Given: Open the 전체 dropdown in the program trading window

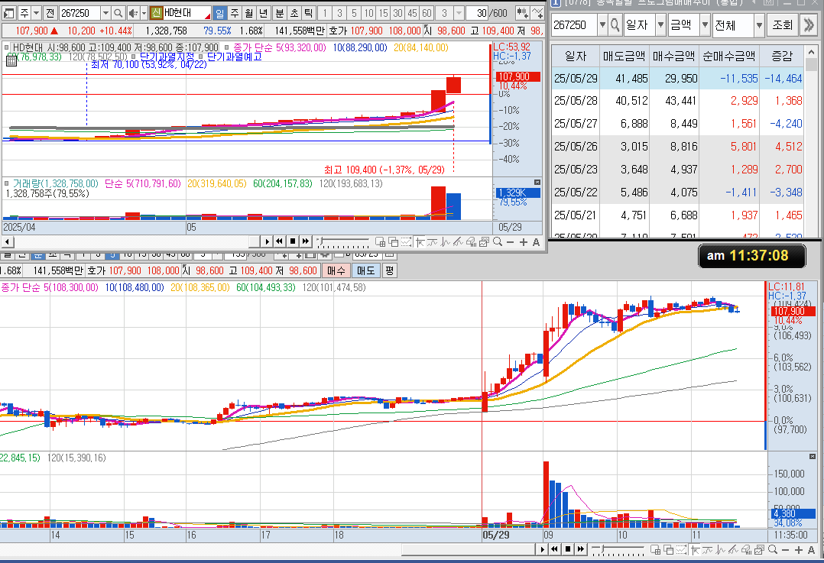Looking at the screenshot, I should (759, 24).
